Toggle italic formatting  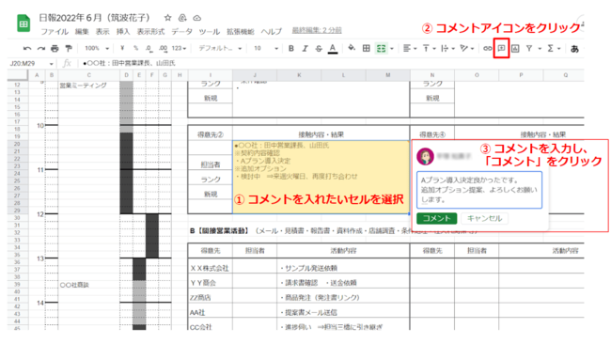[x=305, y=48]
